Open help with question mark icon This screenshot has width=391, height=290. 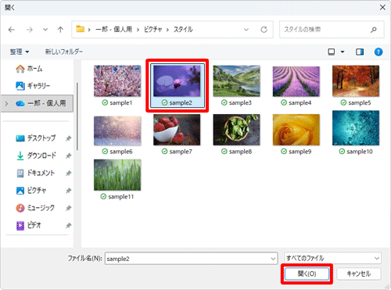pos(378,52)
